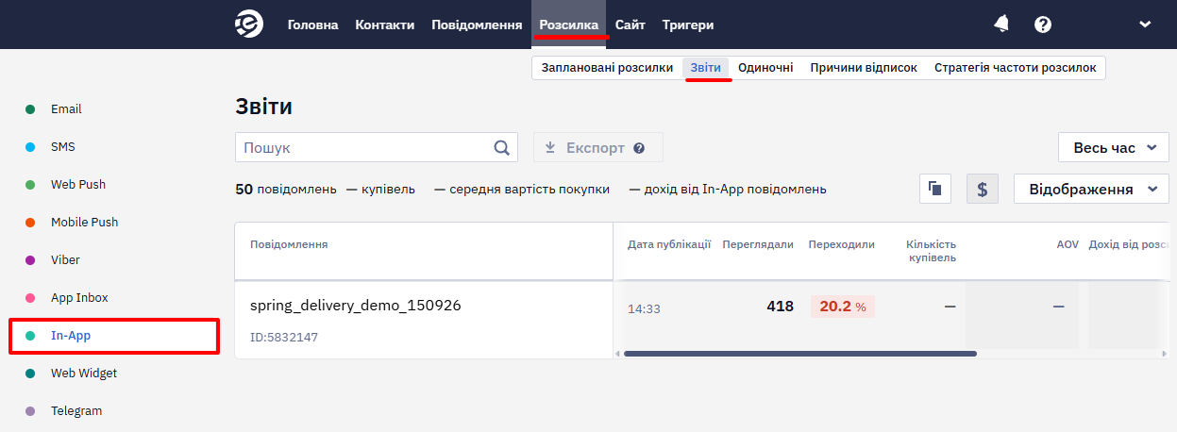
Task: Select Web Push channel in sidebar
Action: tap(78, 185)
